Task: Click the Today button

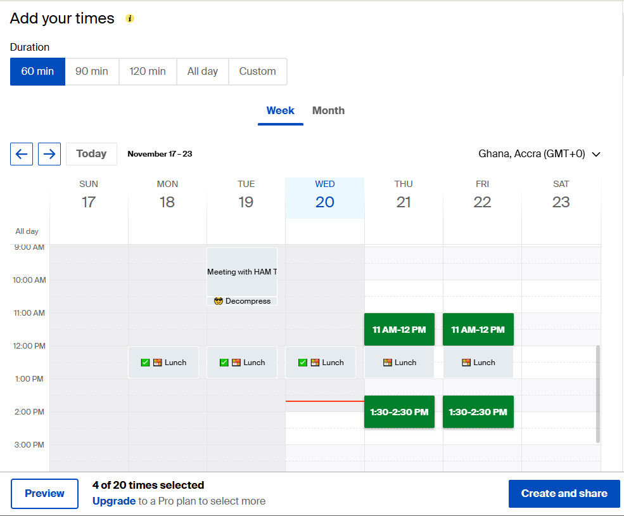Action: pyautogui.click(x=91, y=153)
